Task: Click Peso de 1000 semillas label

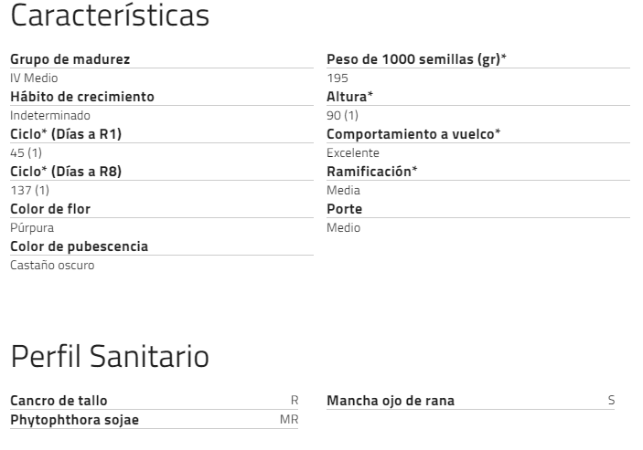Action: (x=416, y=59)
